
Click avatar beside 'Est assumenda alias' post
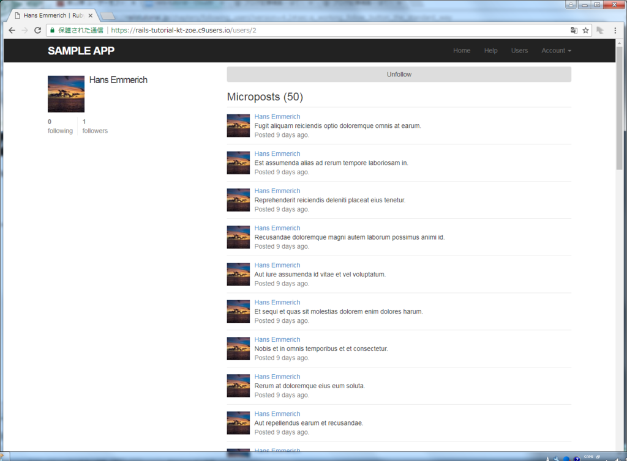tap(238, 163)
